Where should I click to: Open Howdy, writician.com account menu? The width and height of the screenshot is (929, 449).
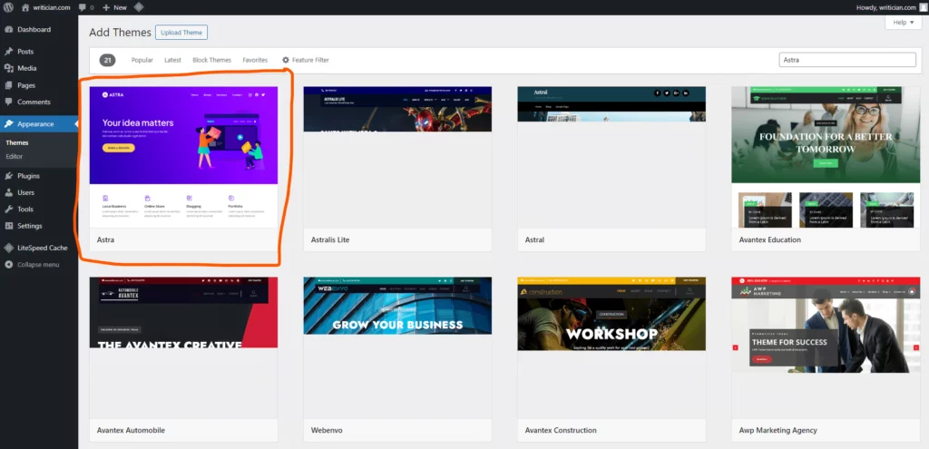(891, 7)
